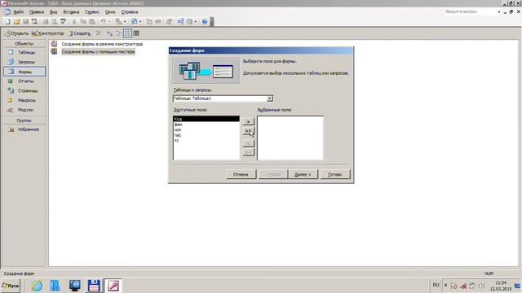Open the Файл menu
This screenshot has width=522, height=293.
[19, 12]
